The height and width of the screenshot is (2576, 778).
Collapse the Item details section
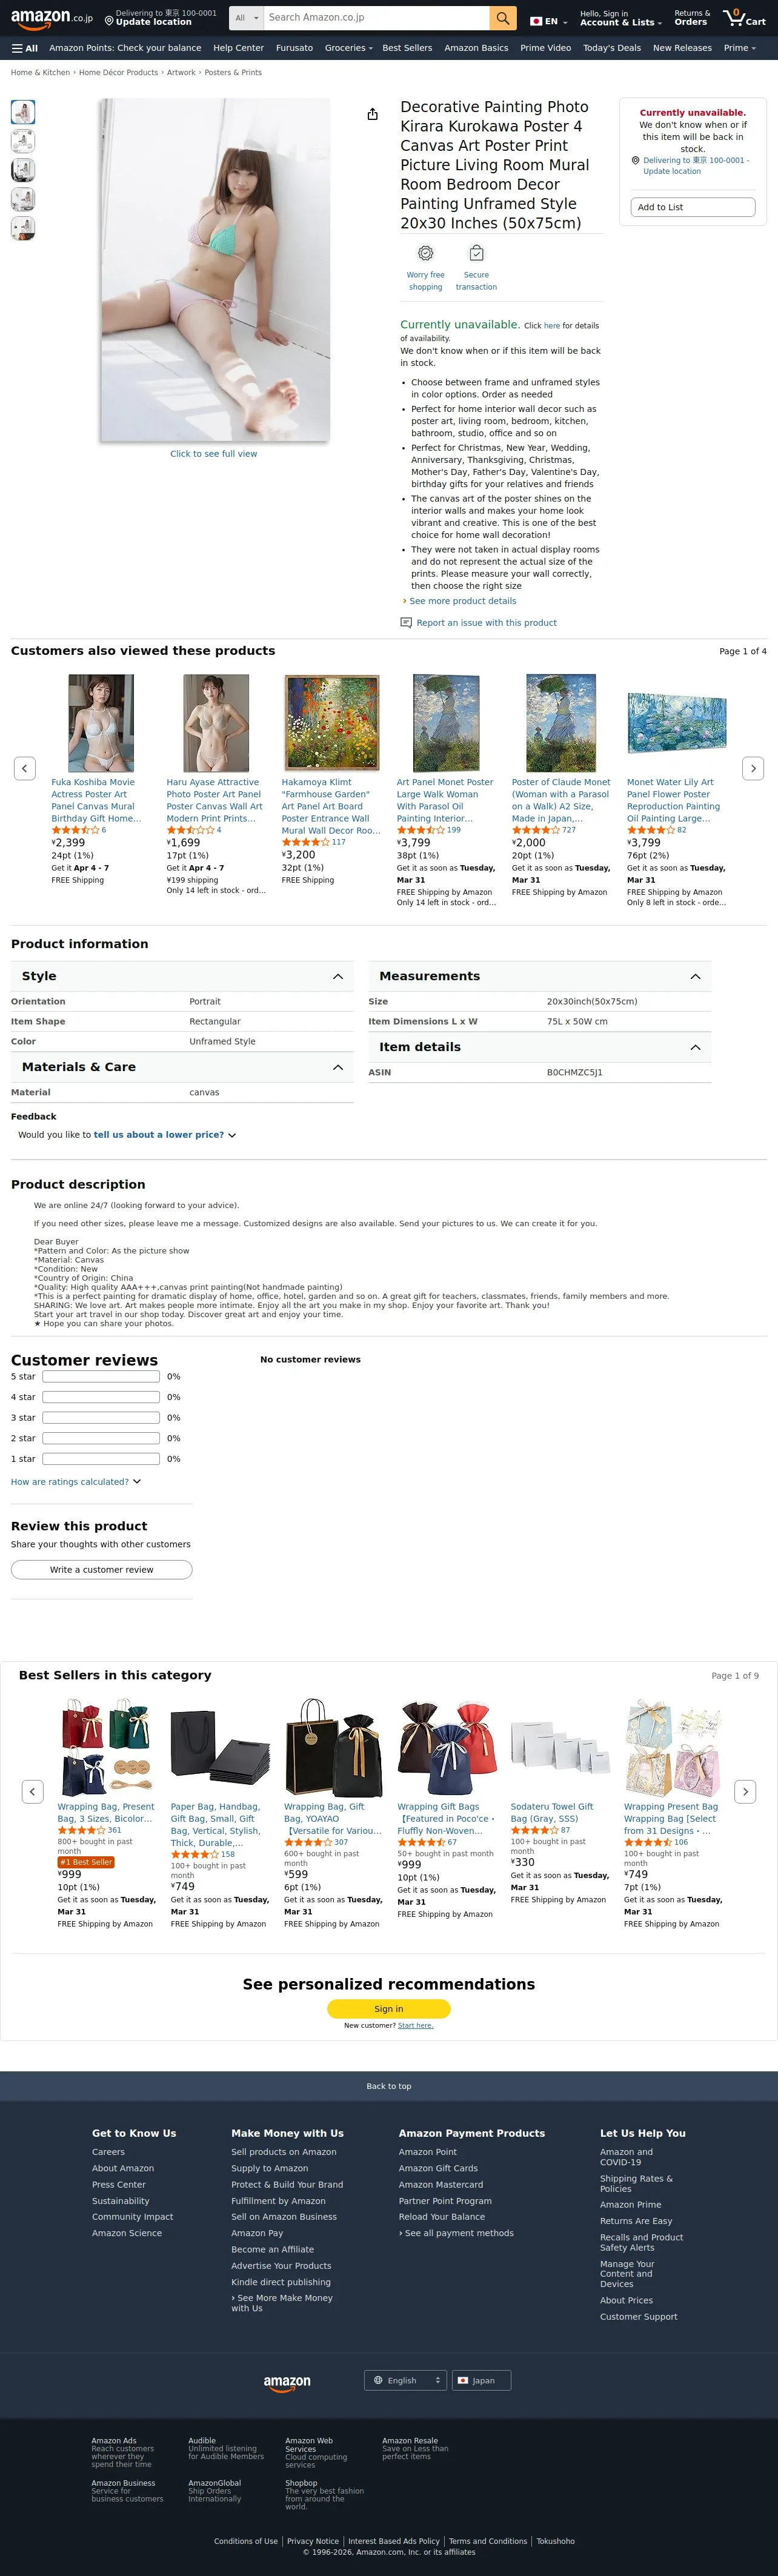pyautogui.click(x=540, y=1047)
